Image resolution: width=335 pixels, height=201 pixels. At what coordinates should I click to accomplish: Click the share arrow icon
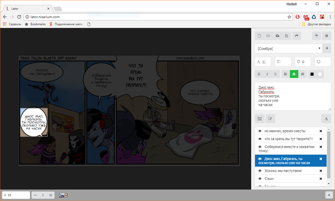click(x=297, y=36)
